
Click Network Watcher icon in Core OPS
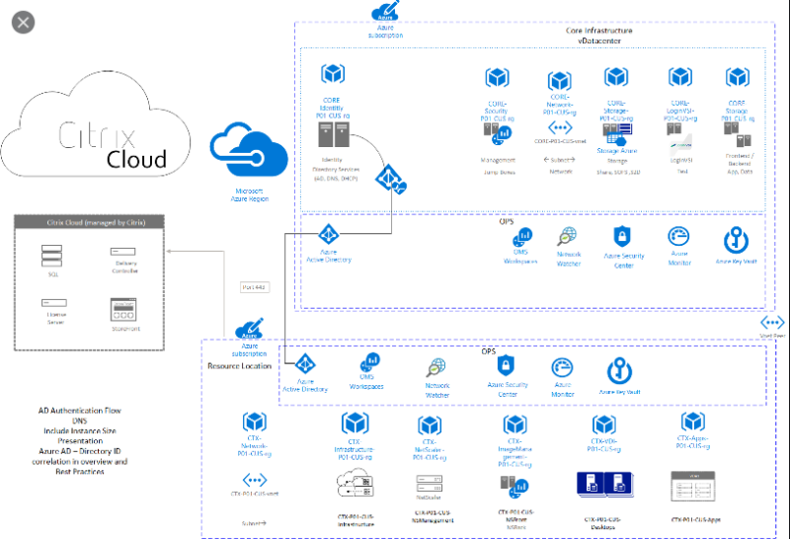click(x=567, y=237)
